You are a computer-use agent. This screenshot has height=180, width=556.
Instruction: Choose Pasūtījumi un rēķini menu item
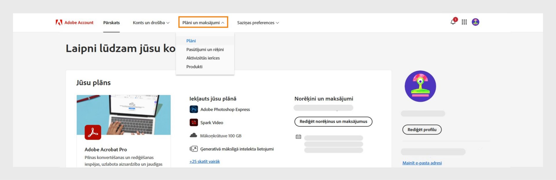[x=205, y=50]
